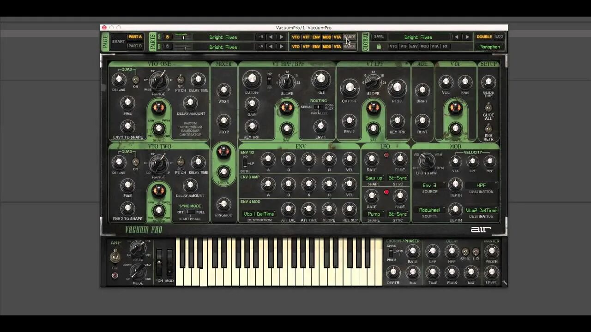Click the Setup Glide Time knob

click(488, 82)
